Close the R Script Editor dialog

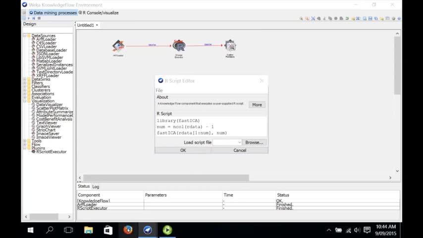pyautogui.click(x=262, y=81)
